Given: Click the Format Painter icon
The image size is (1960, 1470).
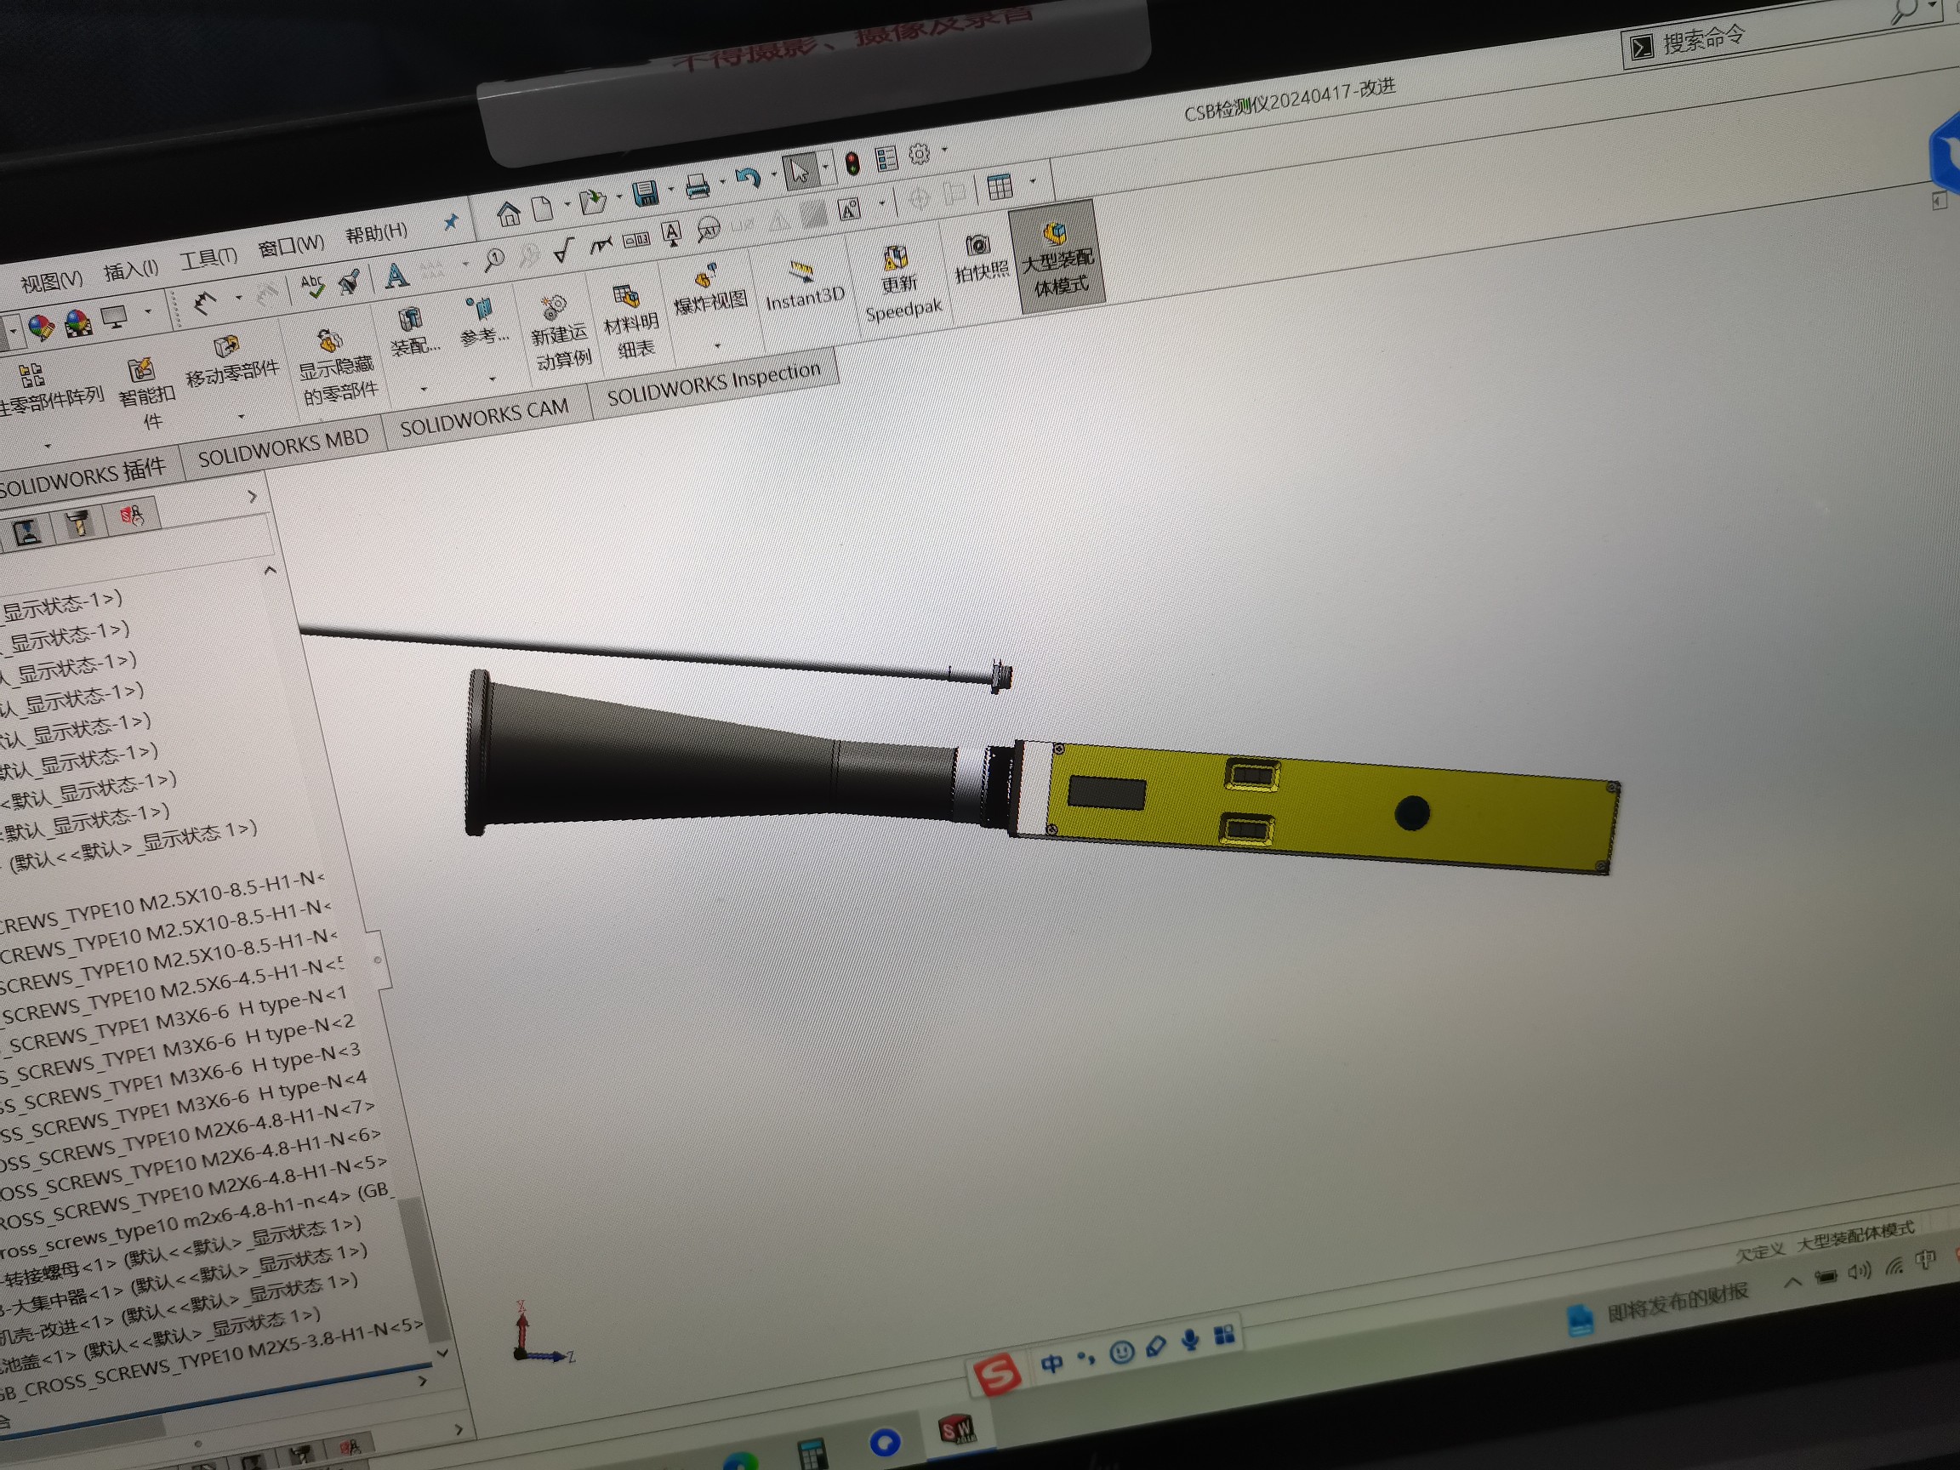Looking at the screenshot, I should [350, 281].
